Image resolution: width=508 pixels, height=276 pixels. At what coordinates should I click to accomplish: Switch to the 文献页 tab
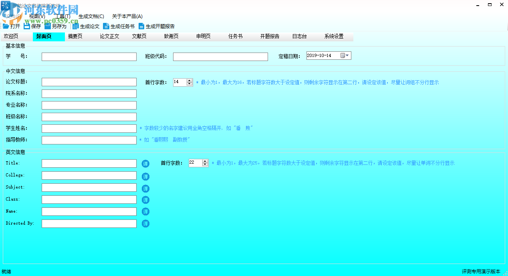145,37
